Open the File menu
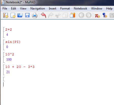 click(x=5, y=9)
